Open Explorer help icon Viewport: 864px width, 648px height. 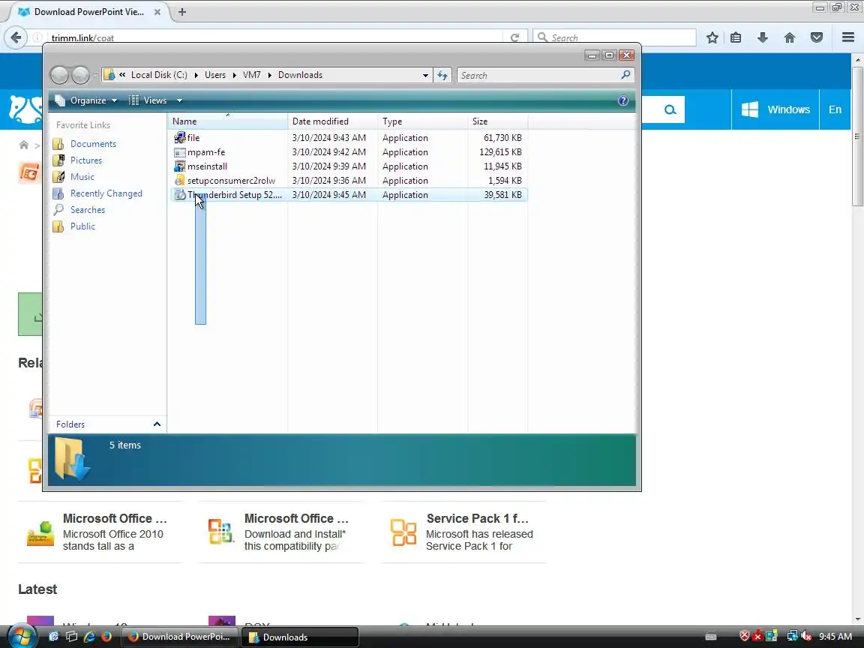click(x=623, y=100)
